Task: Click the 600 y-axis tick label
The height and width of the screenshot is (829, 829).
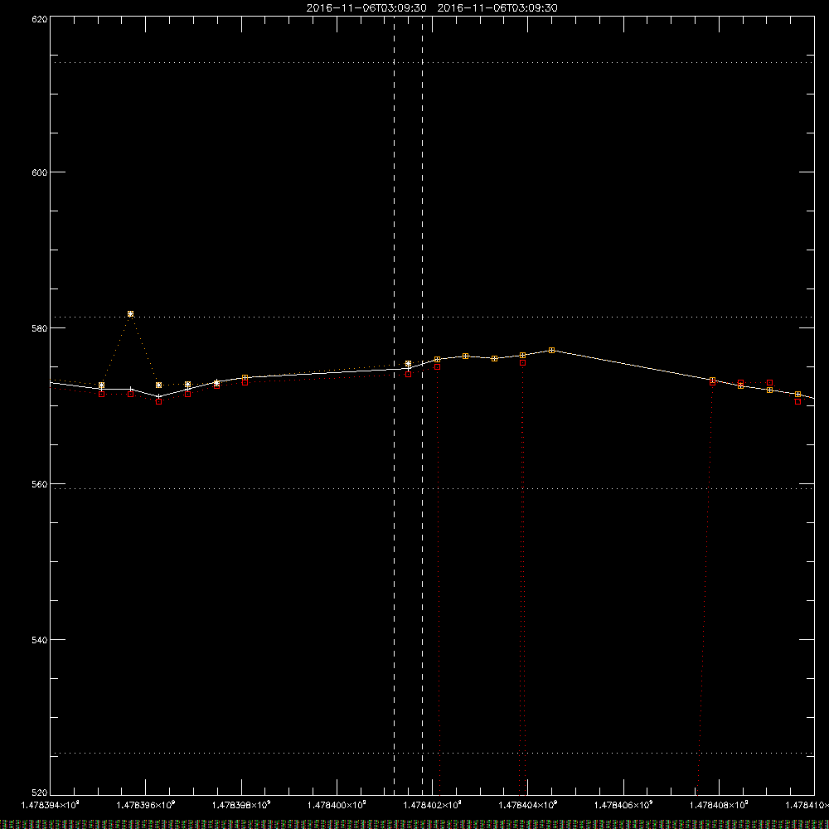Action: tap(40, 172)
